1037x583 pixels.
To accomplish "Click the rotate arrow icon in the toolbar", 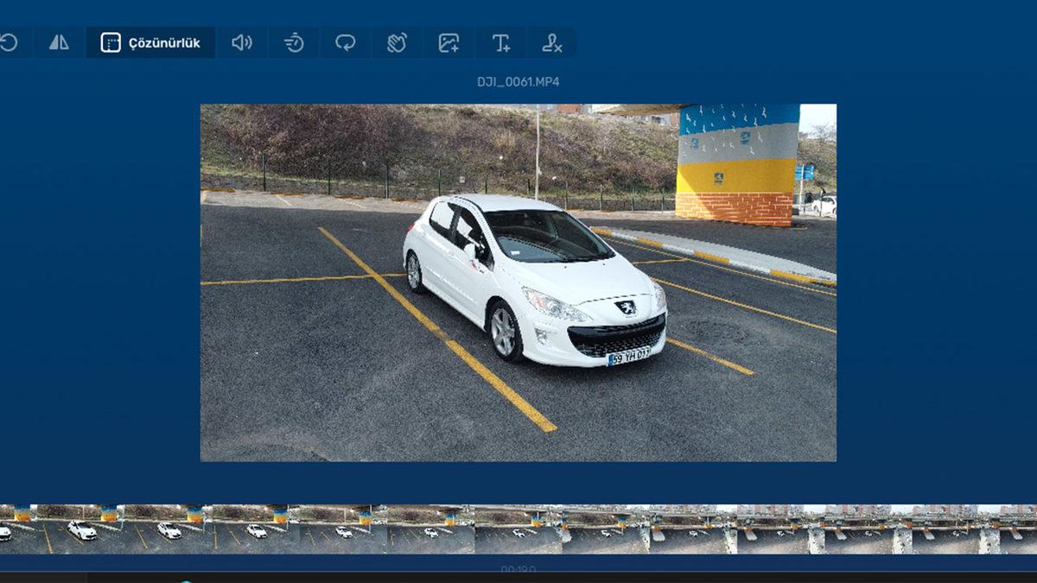I will click(9, 42).
